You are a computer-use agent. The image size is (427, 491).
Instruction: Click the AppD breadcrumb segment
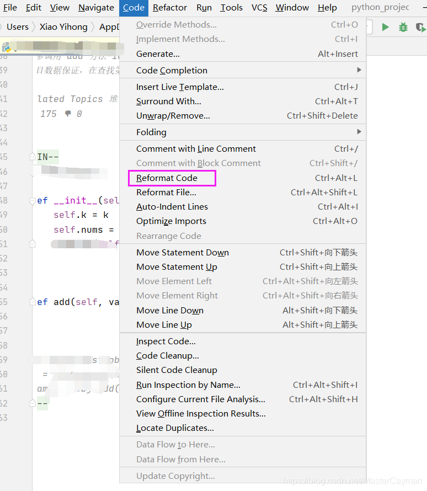[109, 27]
